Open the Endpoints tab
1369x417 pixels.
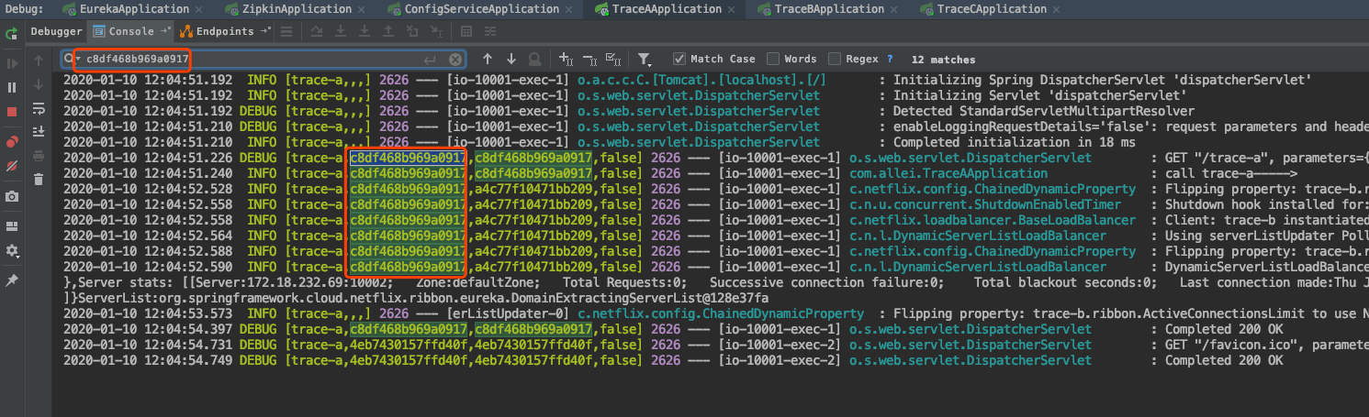pos(224,31)
